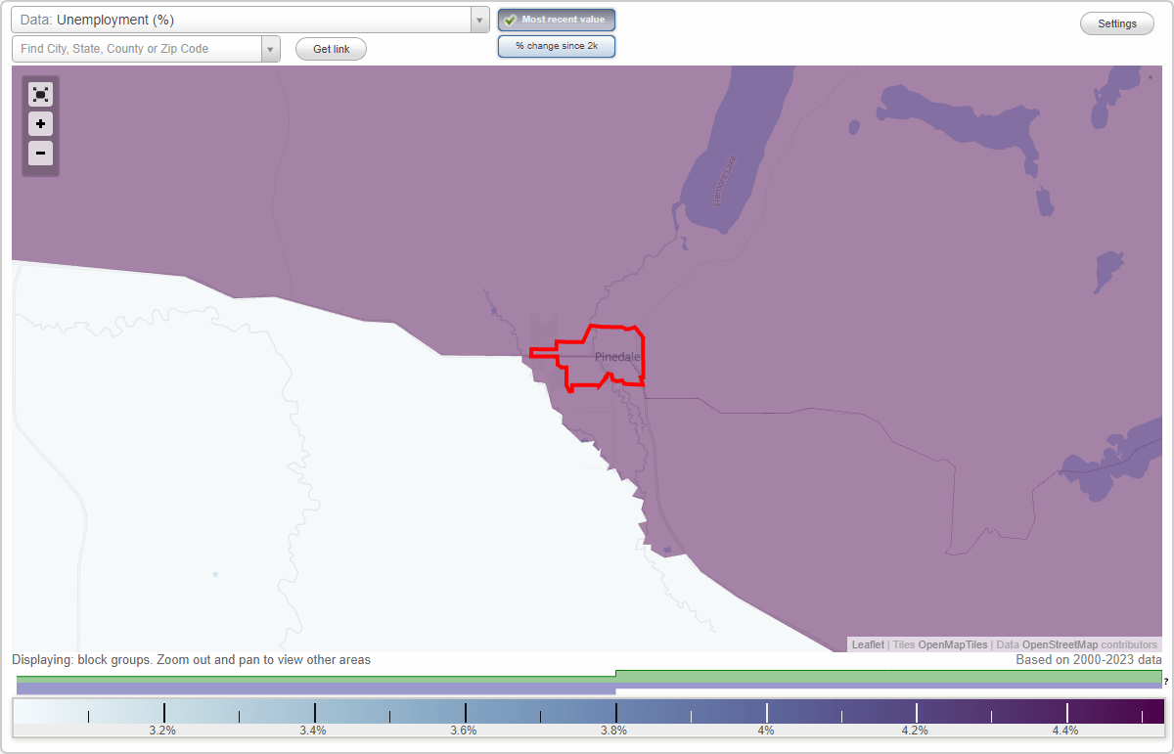Click the fullscreen map icon
The image size is (1174, 754).
pyautogui.click(x=40, y=95)
